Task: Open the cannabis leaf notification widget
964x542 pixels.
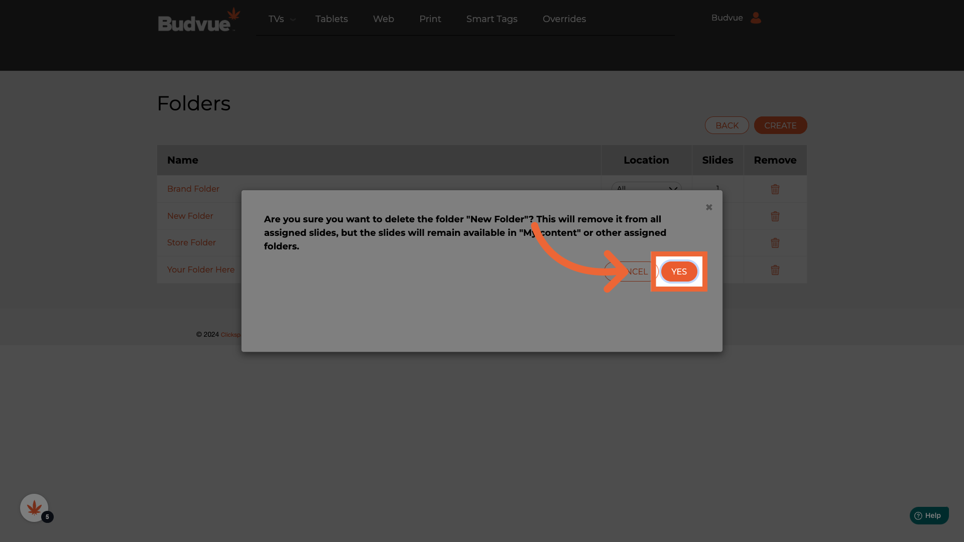Action: click(34, 508)
